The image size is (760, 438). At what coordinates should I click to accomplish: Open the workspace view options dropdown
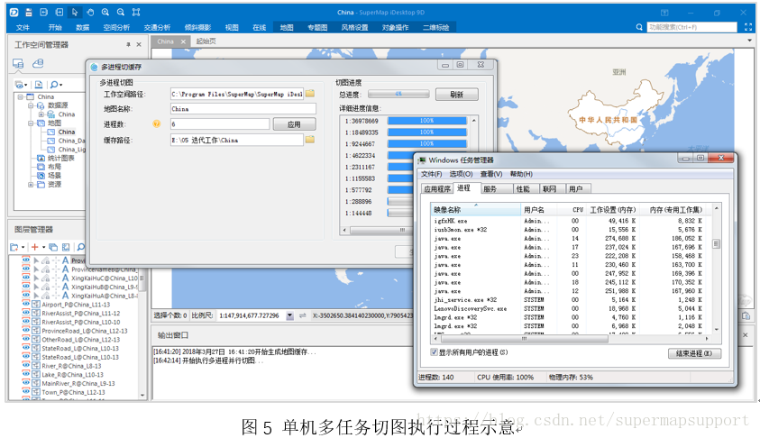point(25,85)
